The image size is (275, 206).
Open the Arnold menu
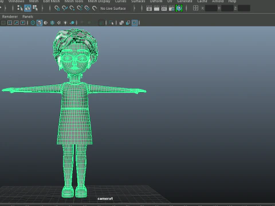point(218,1)
